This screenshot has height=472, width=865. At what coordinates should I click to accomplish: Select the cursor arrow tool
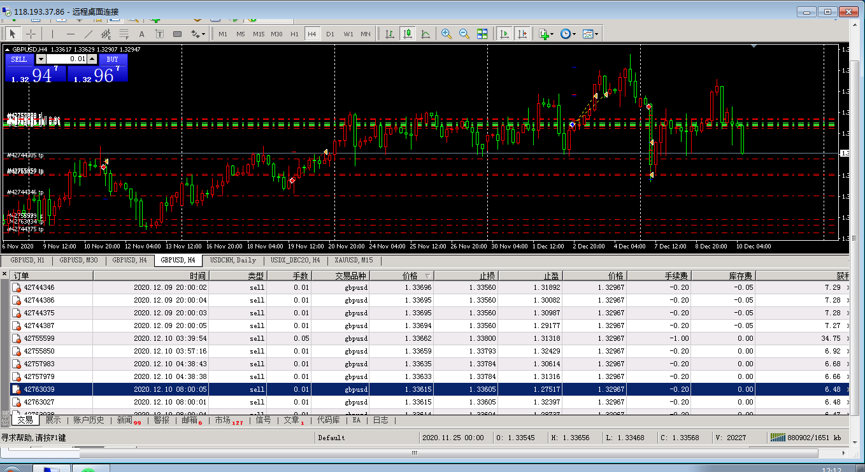(13, 34)
